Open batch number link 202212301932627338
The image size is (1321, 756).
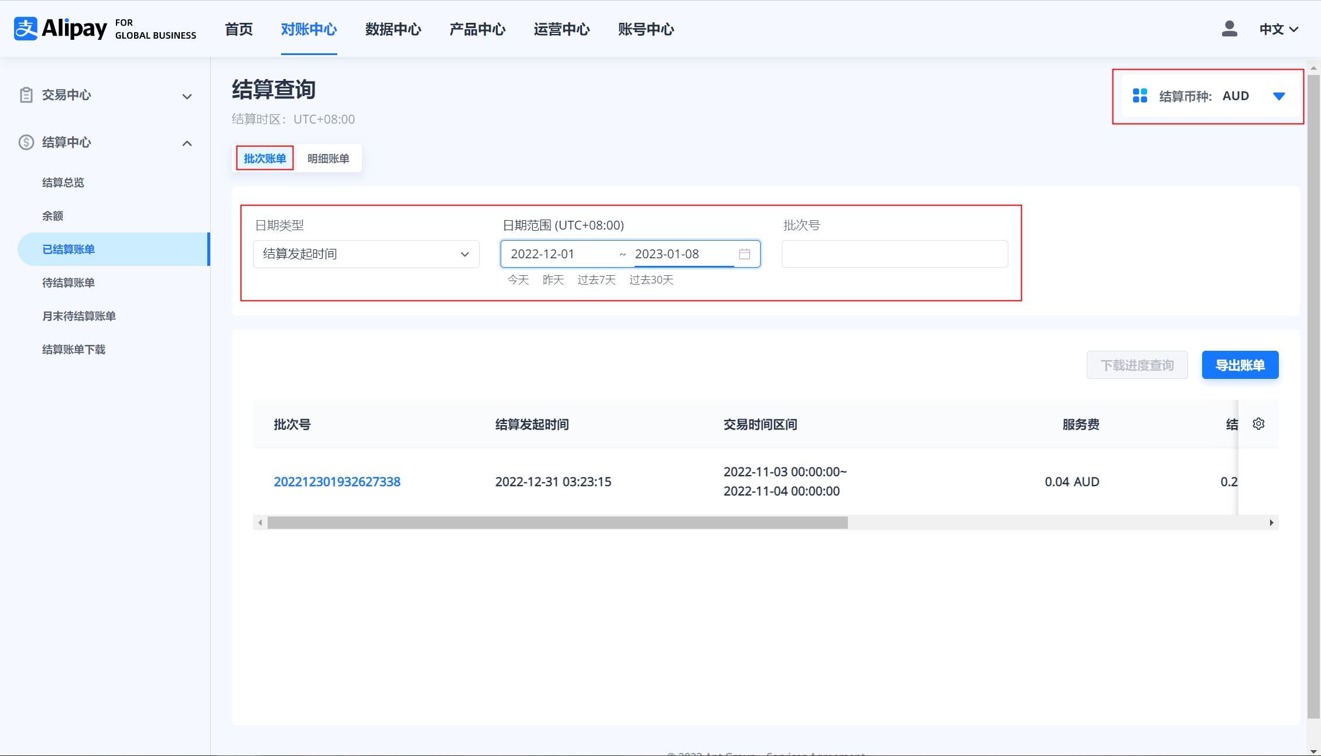point(337,482)
